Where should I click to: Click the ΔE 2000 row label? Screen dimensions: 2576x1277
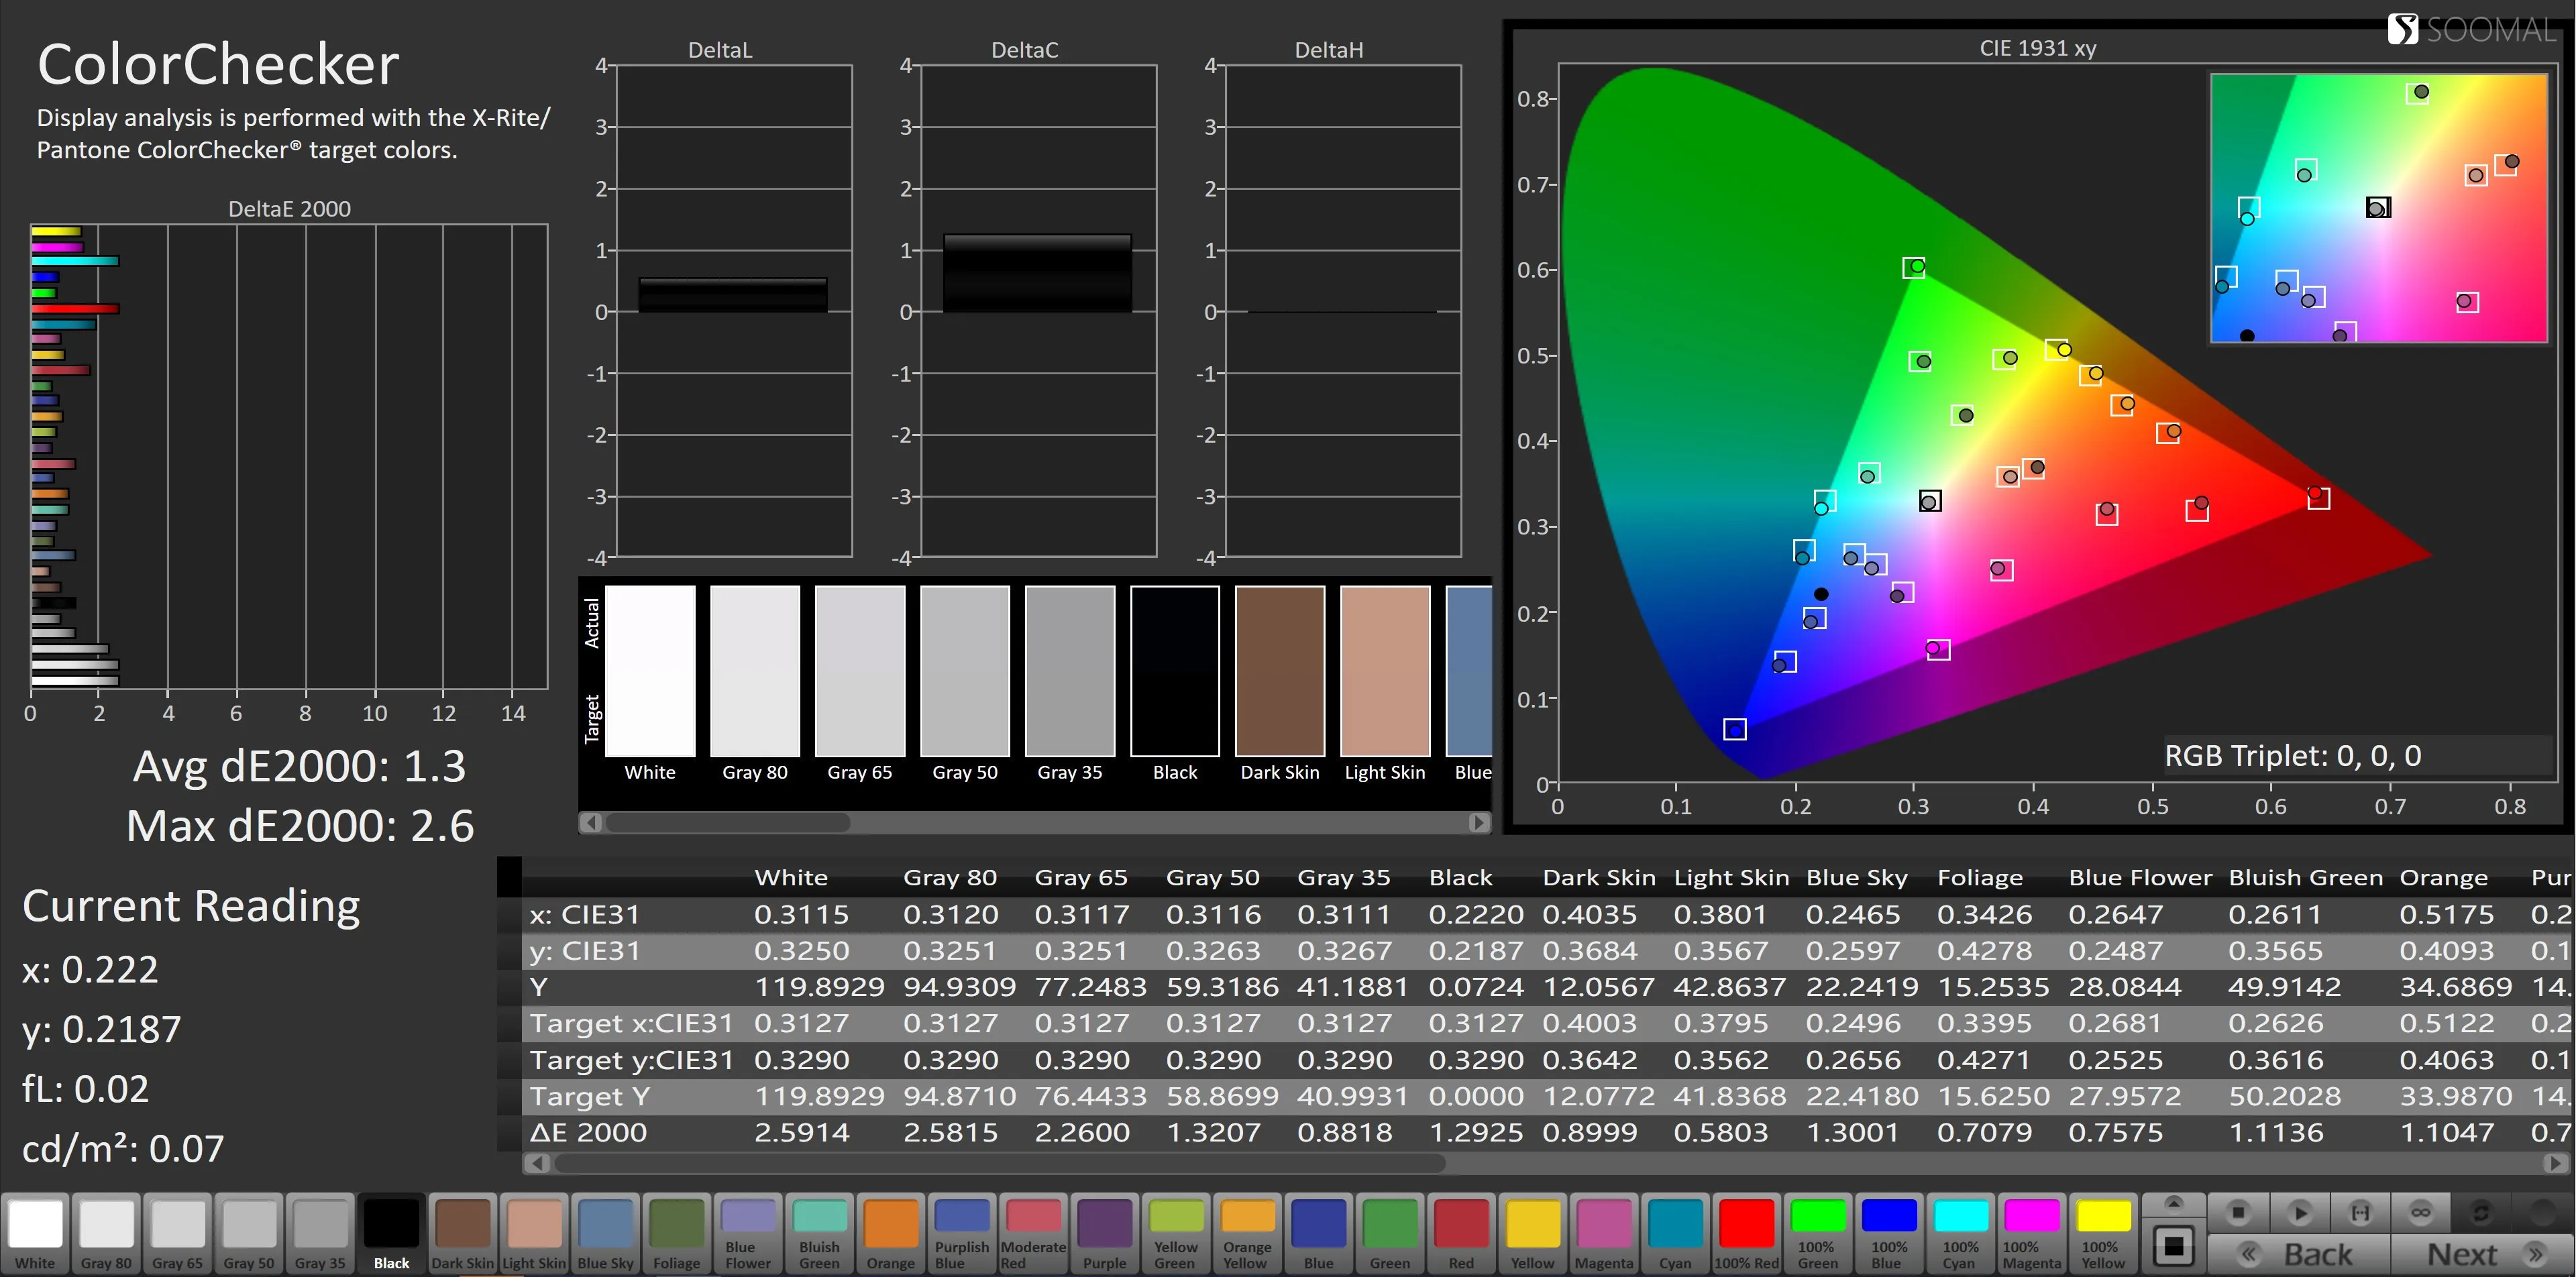point(588,1132)
